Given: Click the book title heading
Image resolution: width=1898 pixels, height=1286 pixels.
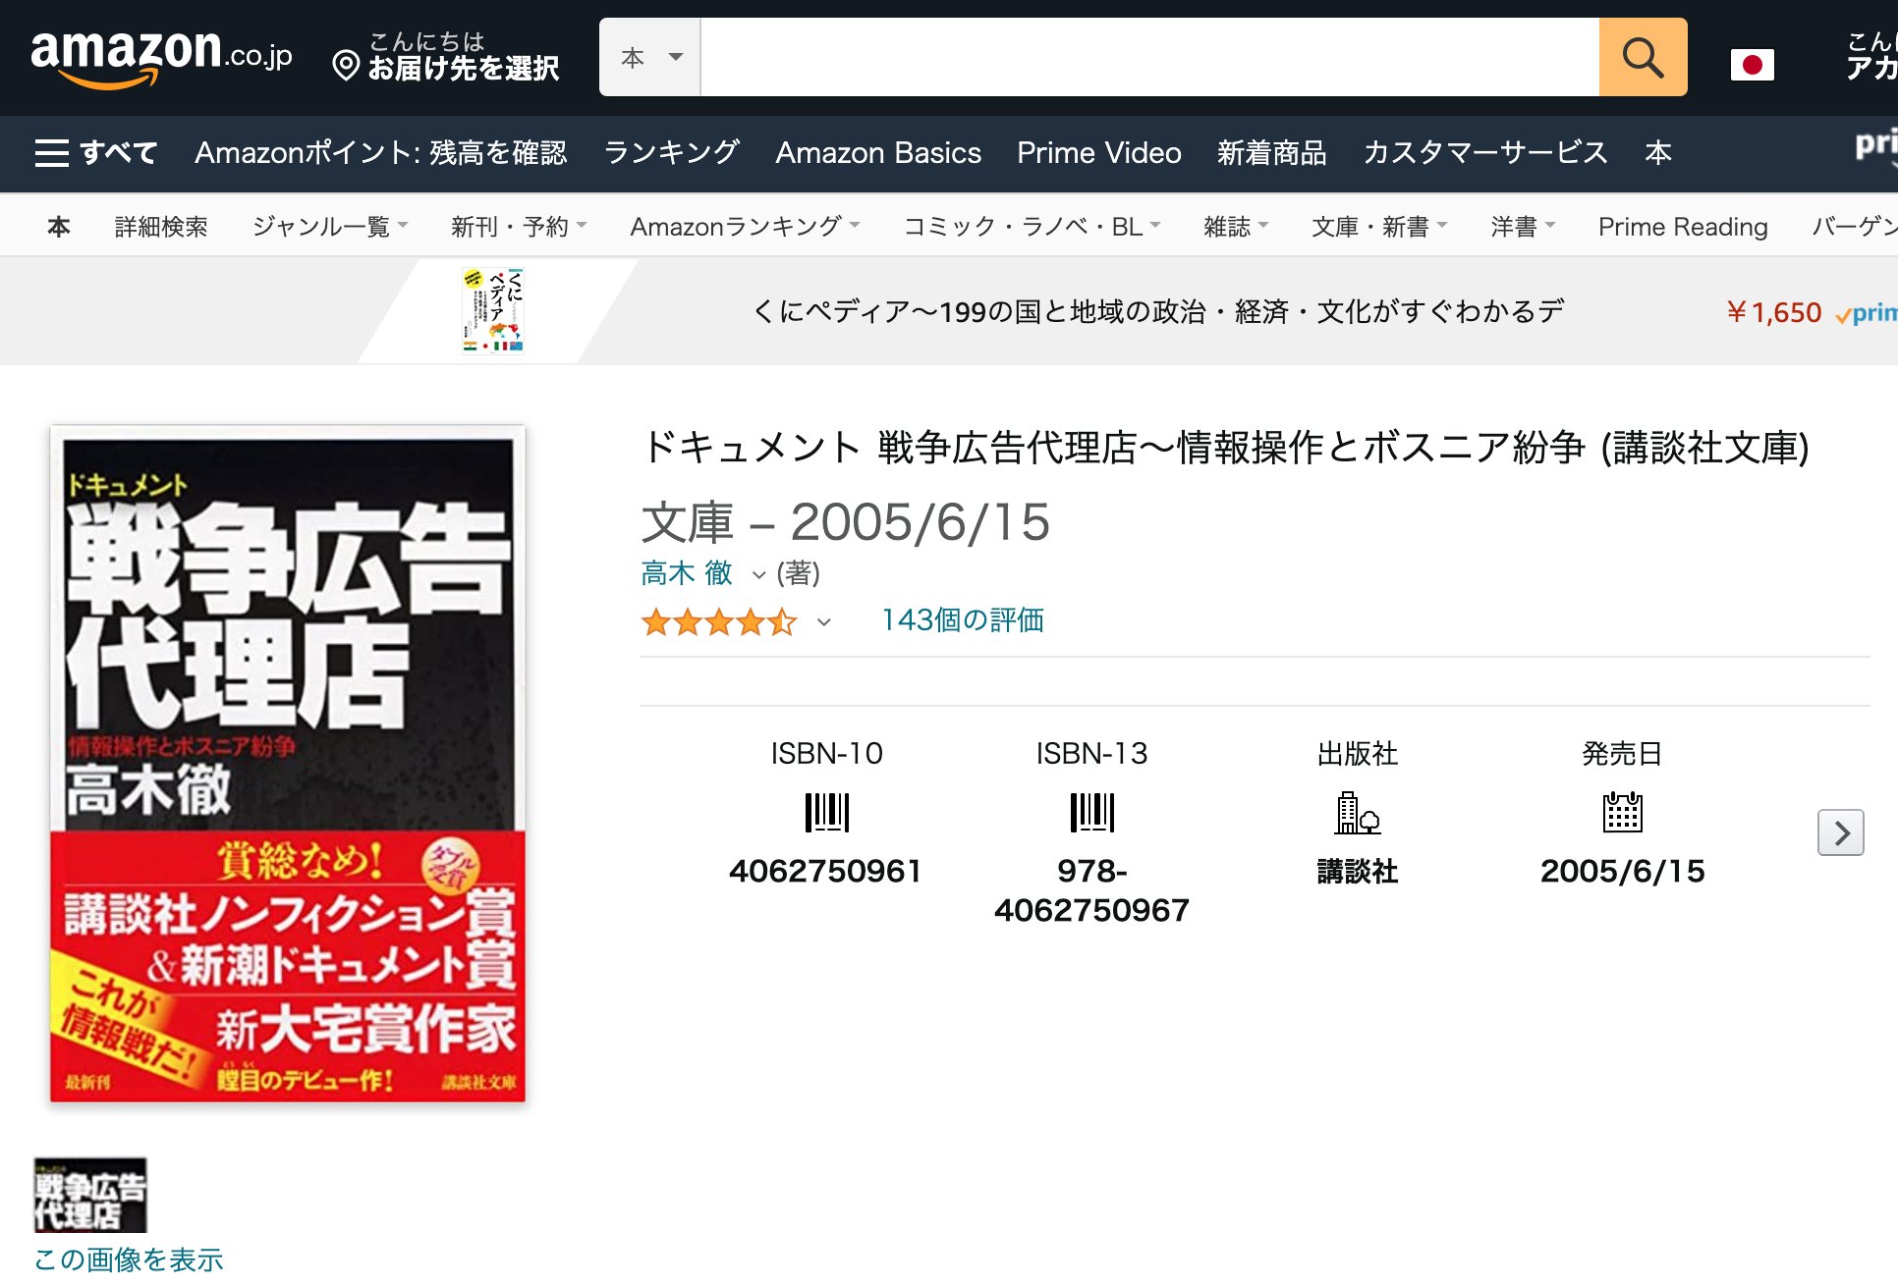Looking at the screenshot, I should tap(1225, 448).
